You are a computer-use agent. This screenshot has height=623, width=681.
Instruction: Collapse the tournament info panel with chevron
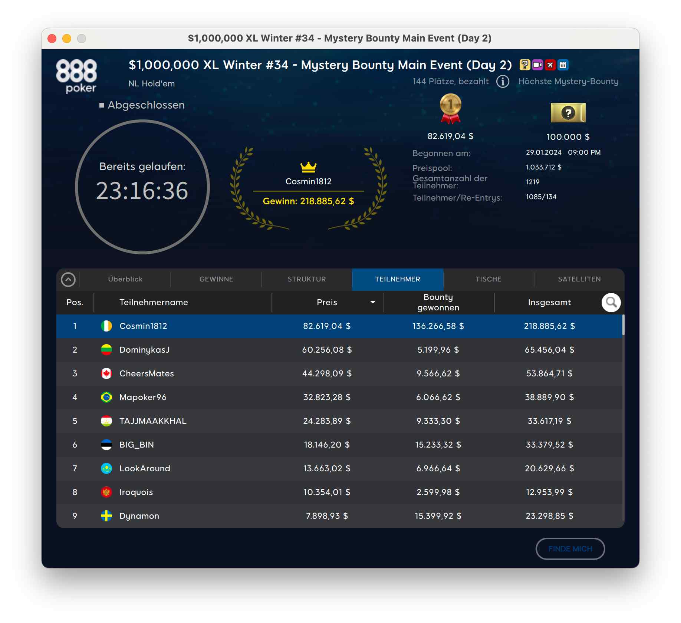68,280
